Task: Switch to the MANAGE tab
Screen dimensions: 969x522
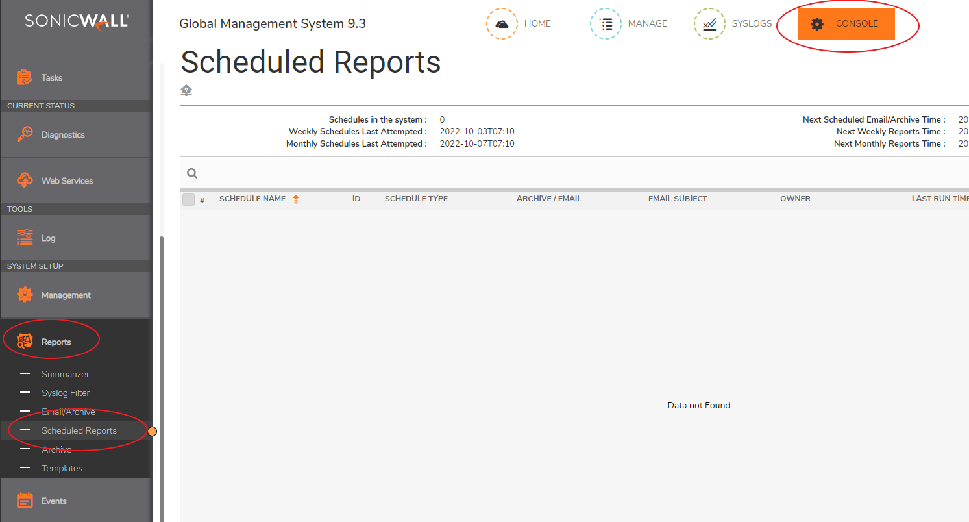Action: 647,24
